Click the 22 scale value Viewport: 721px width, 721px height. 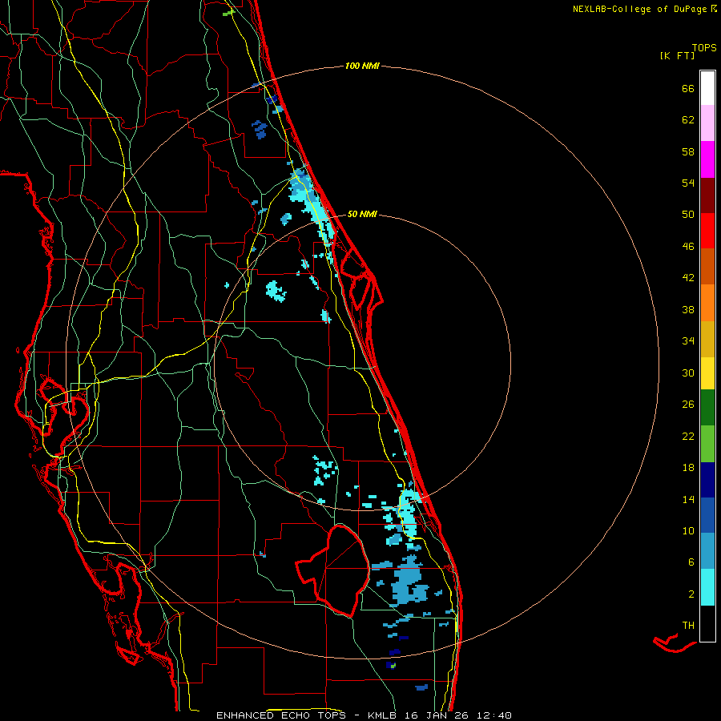click(688, 437)
